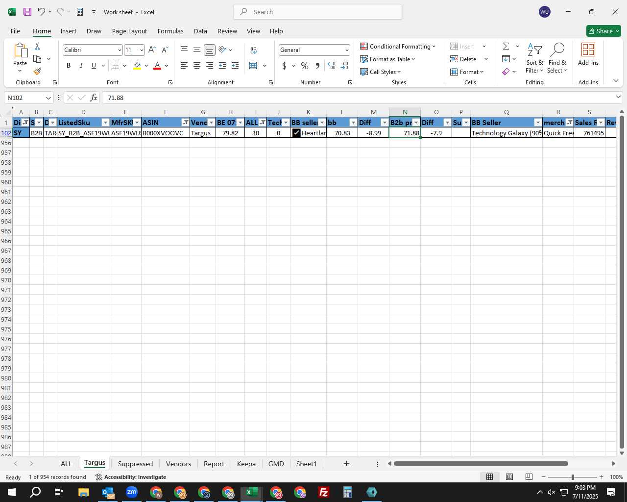Click the AutoSum sigma icon
Image resolution: width=627 pixels, height=502 pixels.
506,46
